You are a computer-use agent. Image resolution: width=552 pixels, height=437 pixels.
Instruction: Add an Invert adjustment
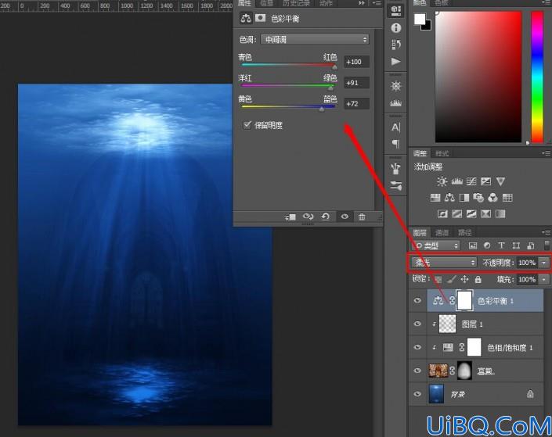pos(442,213)
